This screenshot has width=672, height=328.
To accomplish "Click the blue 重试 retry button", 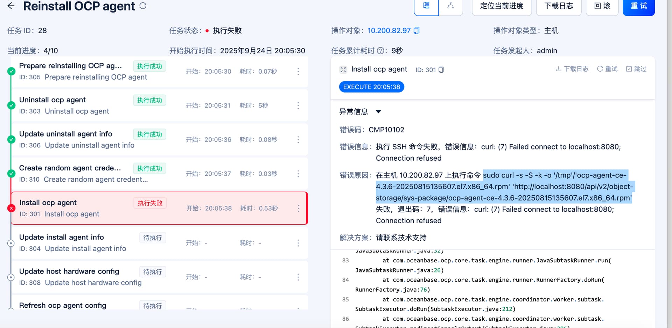I will [x=639, y=6].
